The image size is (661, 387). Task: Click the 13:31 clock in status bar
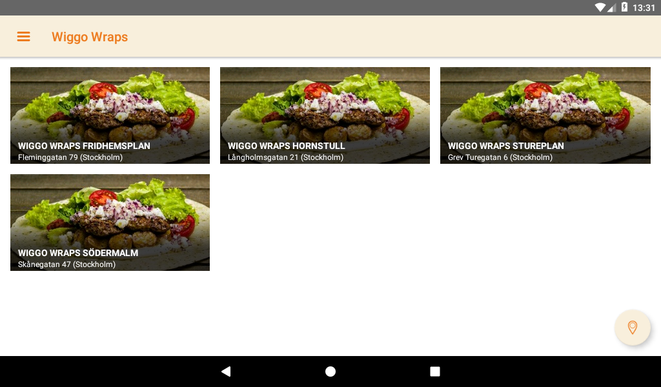[644, 8]
